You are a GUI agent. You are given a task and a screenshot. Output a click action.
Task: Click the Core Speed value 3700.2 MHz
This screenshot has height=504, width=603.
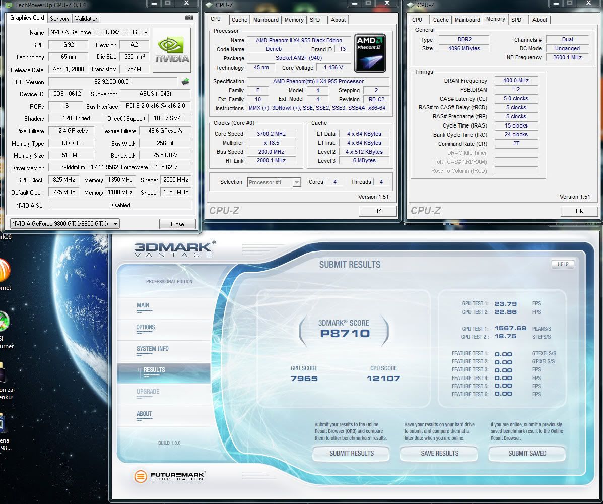[x=271, y=134]
